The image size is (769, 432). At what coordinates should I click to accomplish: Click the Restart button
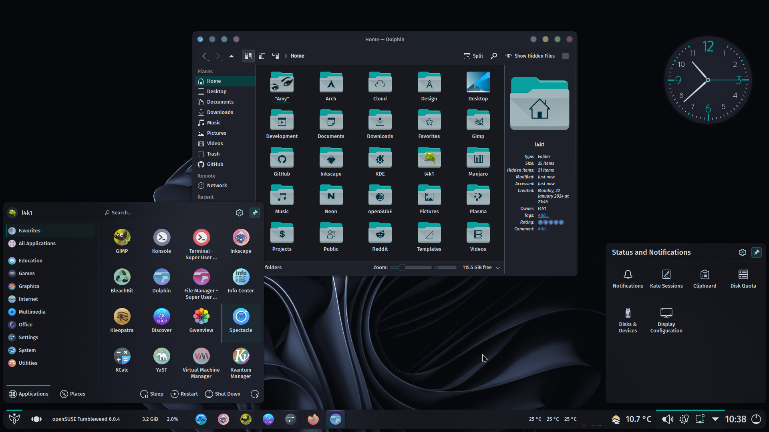tap(184, 394)
